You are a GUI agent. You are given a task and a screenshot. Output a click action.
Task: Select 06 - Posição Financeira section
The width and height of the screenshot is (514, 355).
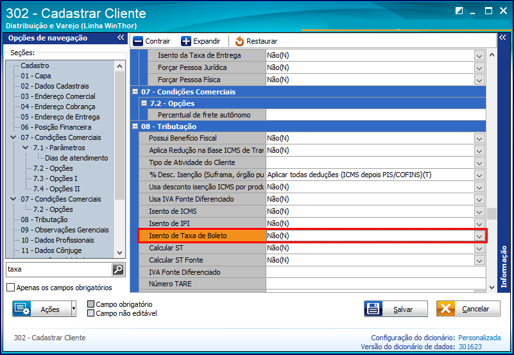(x=56, y=127)
